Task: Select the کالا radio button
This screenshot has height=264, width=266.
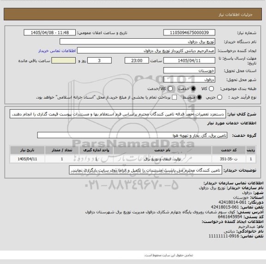Action: pos(211,88)
